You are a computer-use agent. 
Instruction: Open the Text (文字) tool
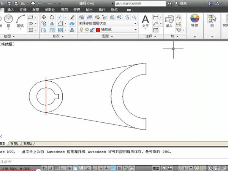(x=145, y=21)
